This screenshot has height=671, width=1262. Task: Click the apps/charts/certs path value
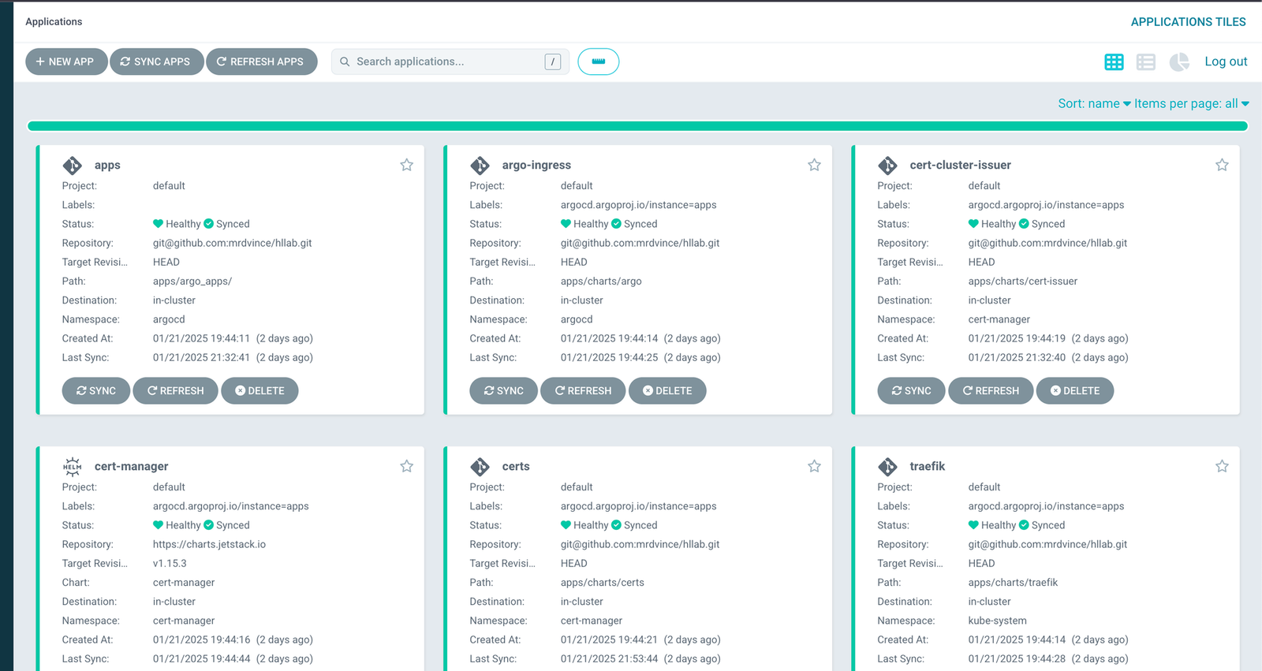point(602,582)
